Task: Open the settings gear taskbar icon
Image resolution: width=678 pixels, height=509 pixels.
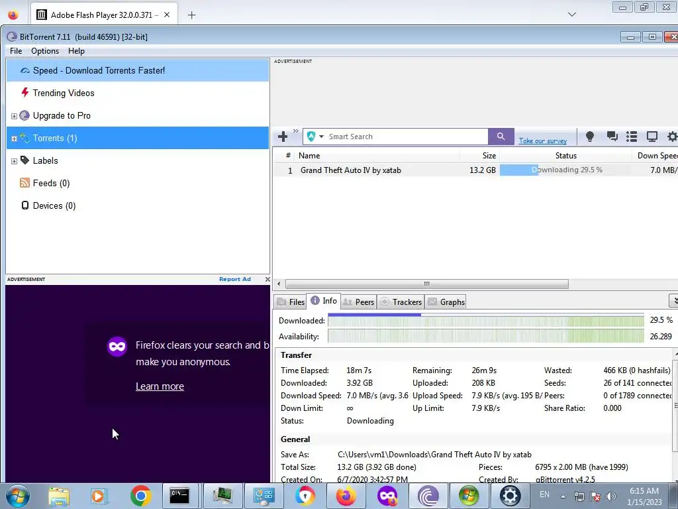Action: (510, 496)
